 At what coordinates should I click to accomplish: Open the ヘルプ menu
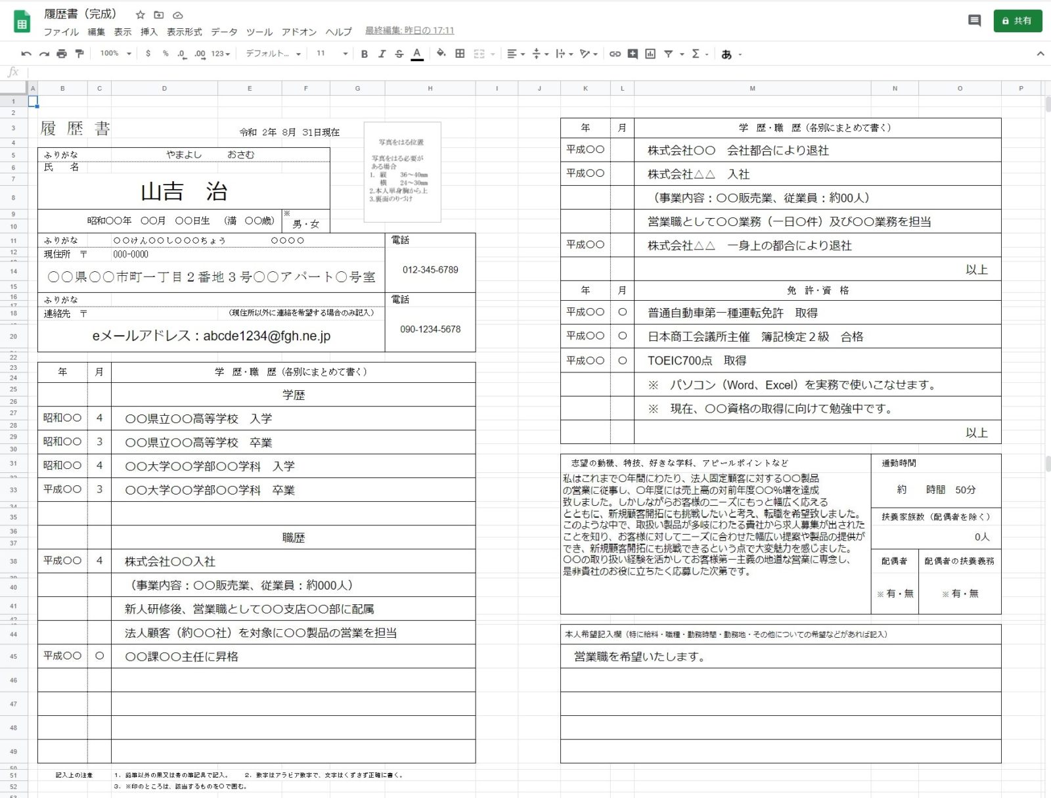(339, 32)
